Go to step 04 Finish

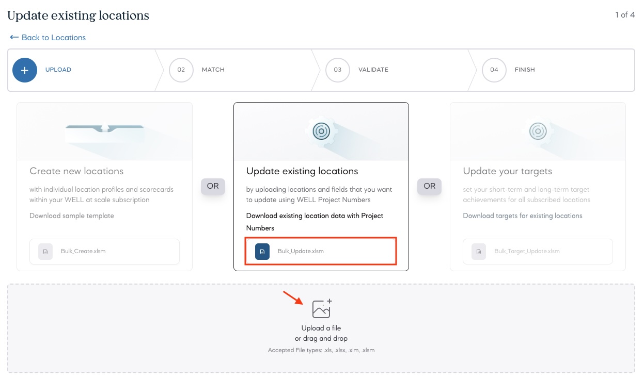525,70
